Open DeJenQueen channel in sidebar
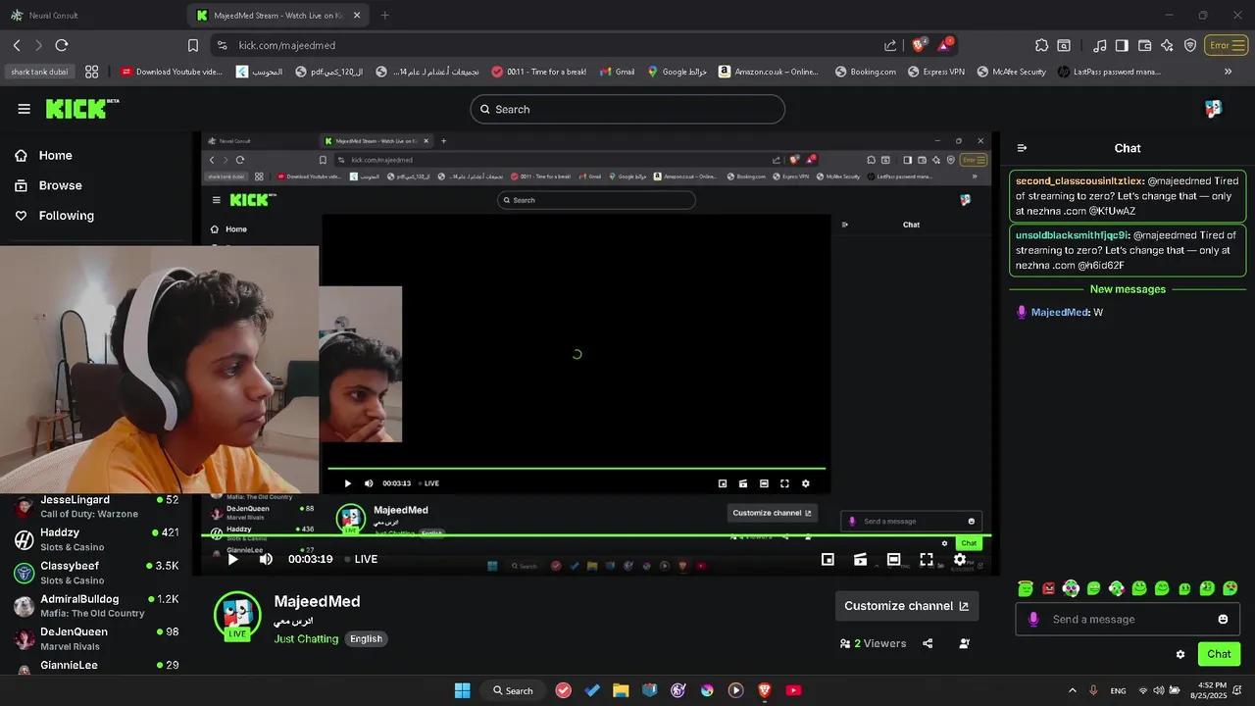Image resolution: width=1255 pixels, height=706 pixels. [x=96, y=638]
